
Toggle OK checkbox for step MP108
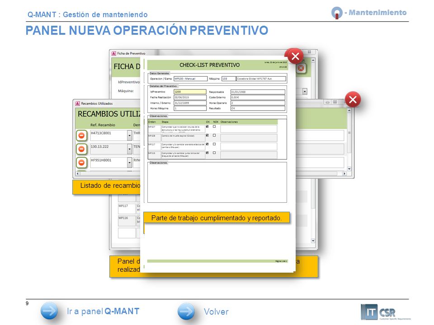[x=207, y=135]
